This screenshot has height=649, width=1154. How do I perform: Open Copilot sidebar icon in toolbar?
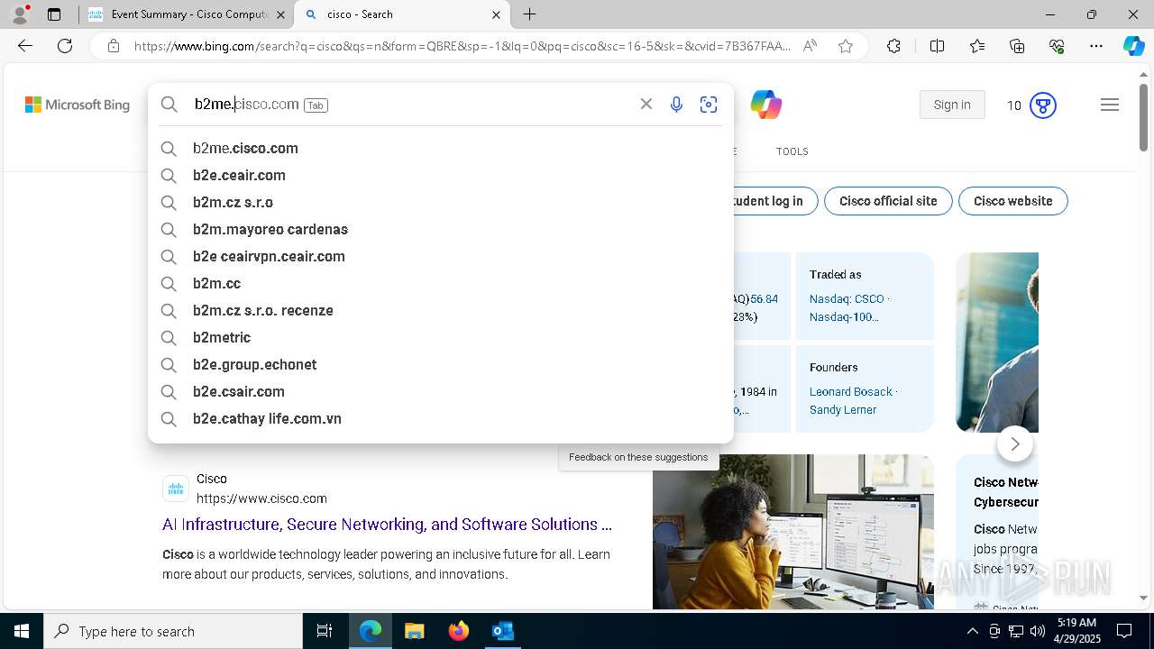click(x=1133, y=46)
